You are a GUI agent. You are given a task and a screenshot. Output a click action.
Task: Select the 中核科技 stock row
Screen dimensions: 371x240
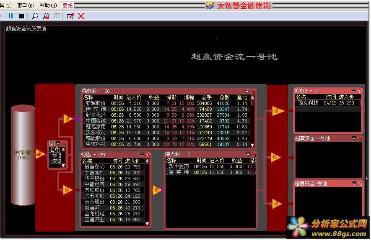[166, 144]
